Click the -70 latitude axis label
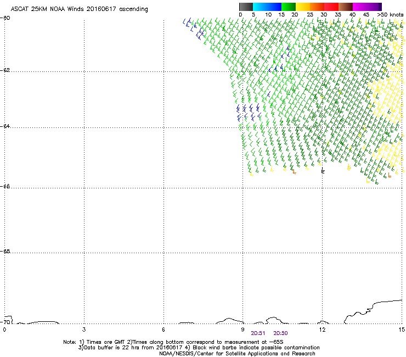The image size is (406, 357). 5,322
